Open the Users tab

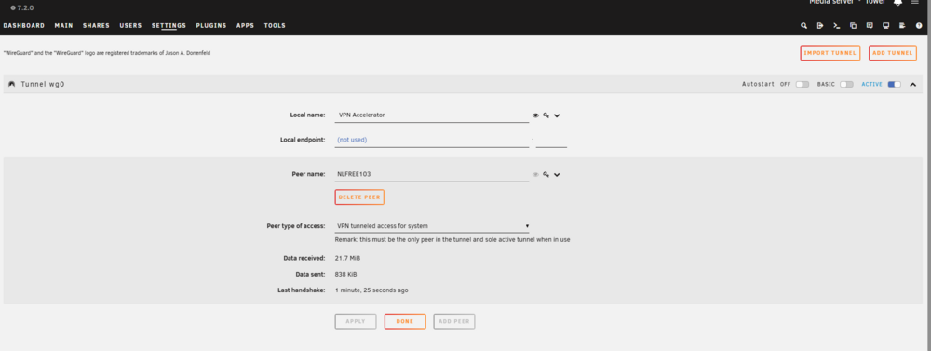point(130,25)
